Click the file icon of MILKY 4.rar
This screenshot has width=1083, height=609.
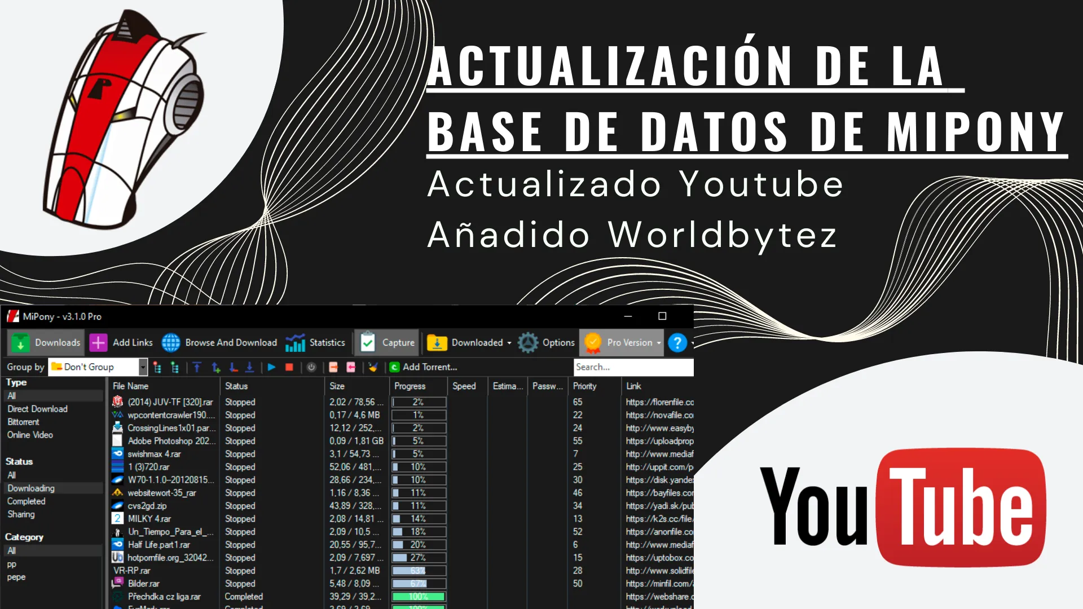click(117, 519)
